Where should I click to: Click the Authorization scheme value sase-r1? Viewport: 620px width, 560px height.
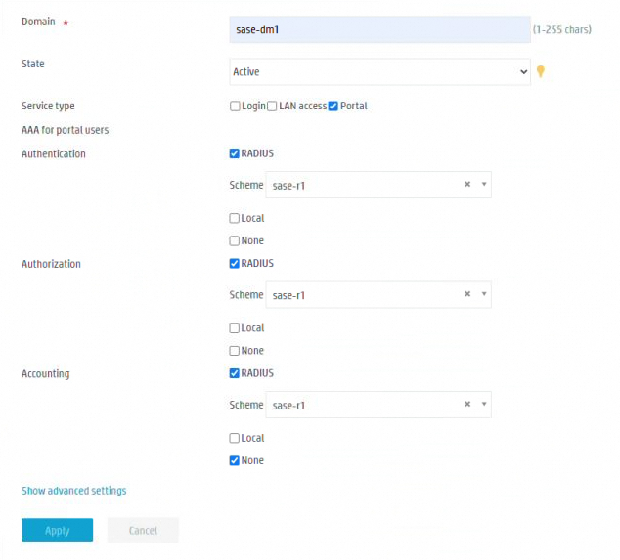click(x=288, y=295)
